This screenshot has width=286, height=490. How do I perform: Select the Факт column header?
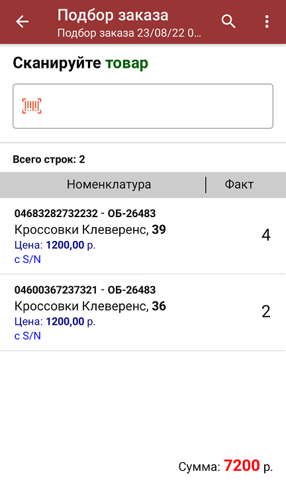[x=239, y=185]
